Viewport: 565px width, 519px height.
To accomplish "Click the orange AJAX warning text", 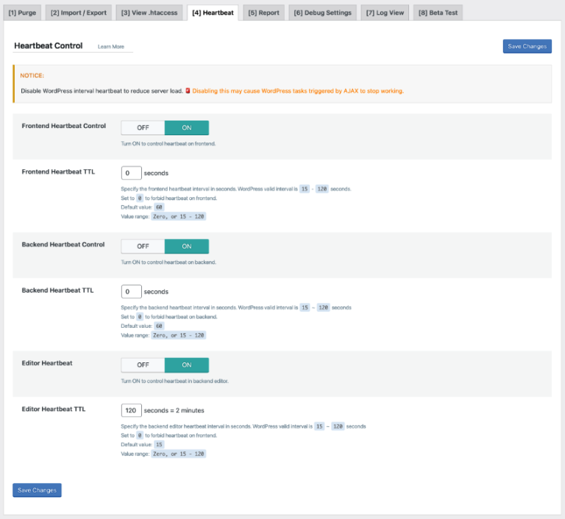I will (298, 90).
